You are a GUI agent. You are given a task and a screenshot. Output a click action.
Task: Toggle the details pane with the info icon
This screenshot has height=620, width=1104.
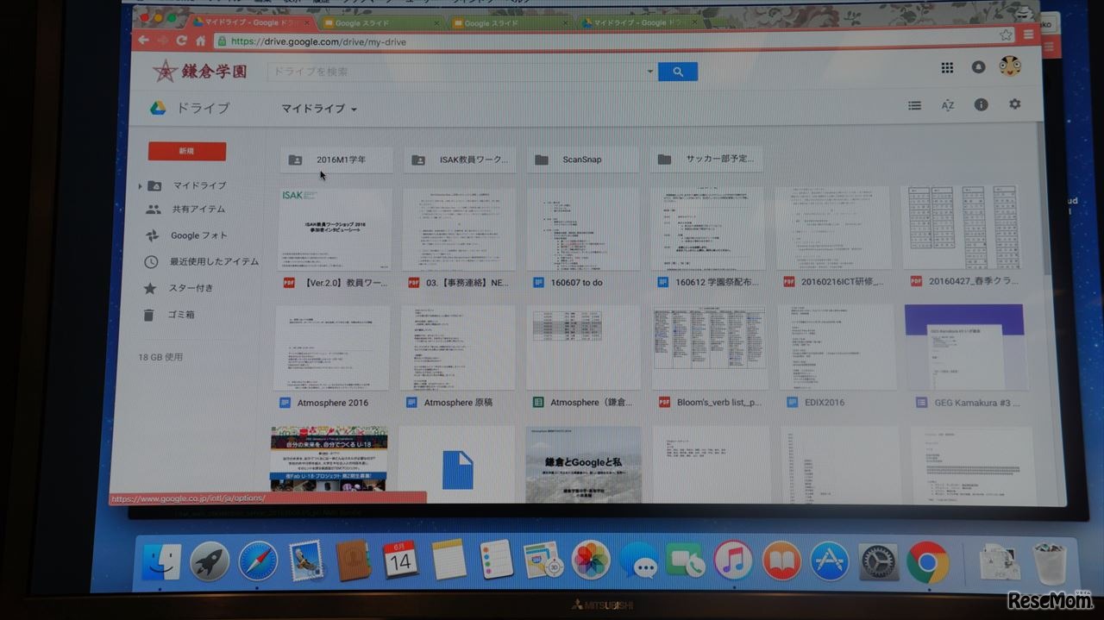tap(981, 103)
